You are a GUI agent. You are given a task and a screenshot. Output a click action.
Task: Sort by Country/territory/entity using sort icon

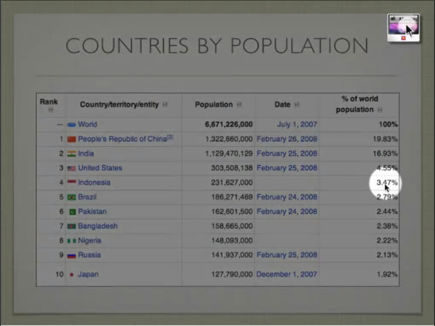165,105
